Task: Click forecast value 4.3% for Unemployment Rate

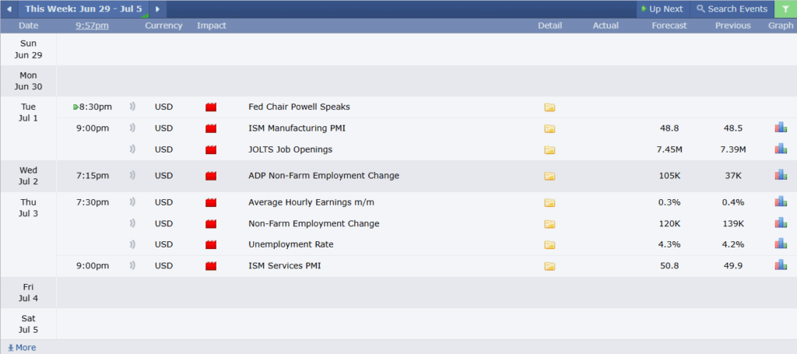Action: (669, 244)
